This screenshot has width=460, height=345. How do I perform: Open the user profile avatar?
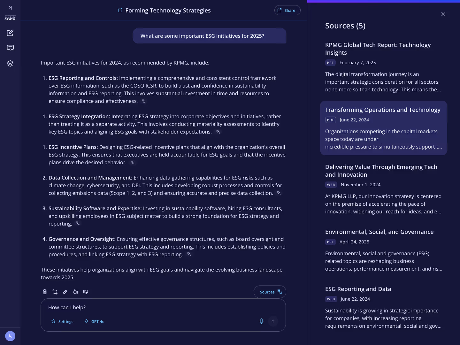pyautogui.click(x=10, y=336)
